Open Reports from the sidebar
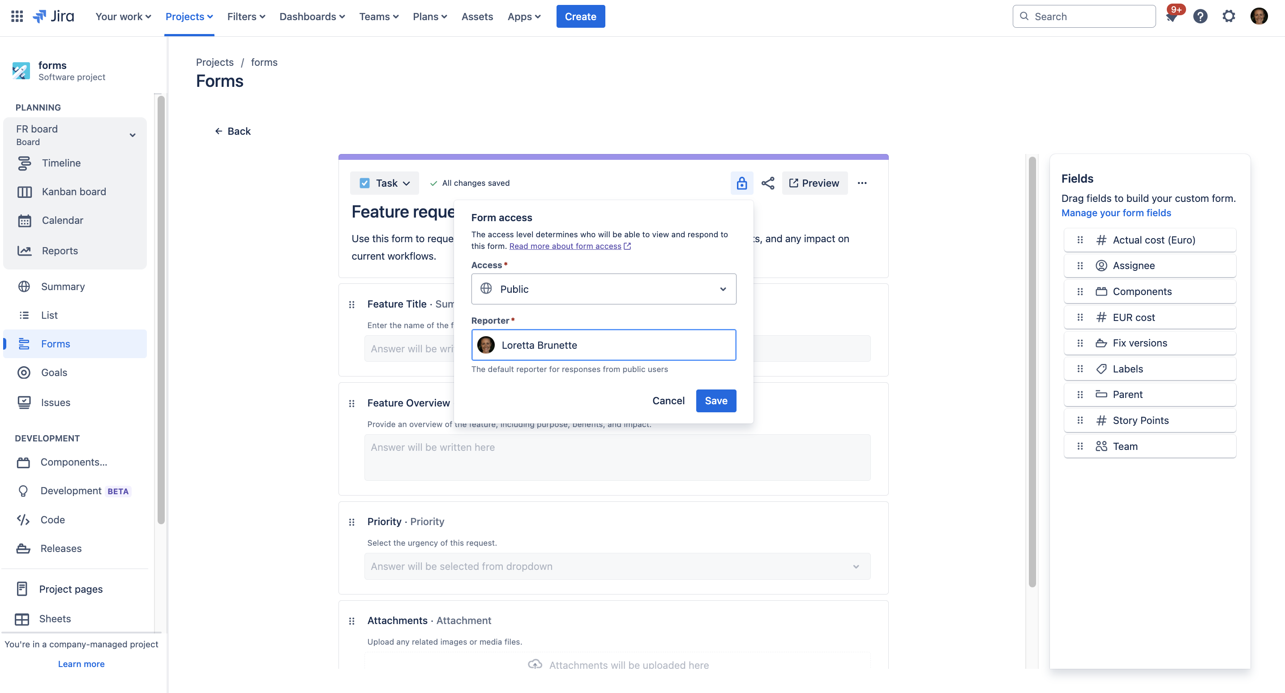Viewport: 1285px width, 693px height. 60,250
